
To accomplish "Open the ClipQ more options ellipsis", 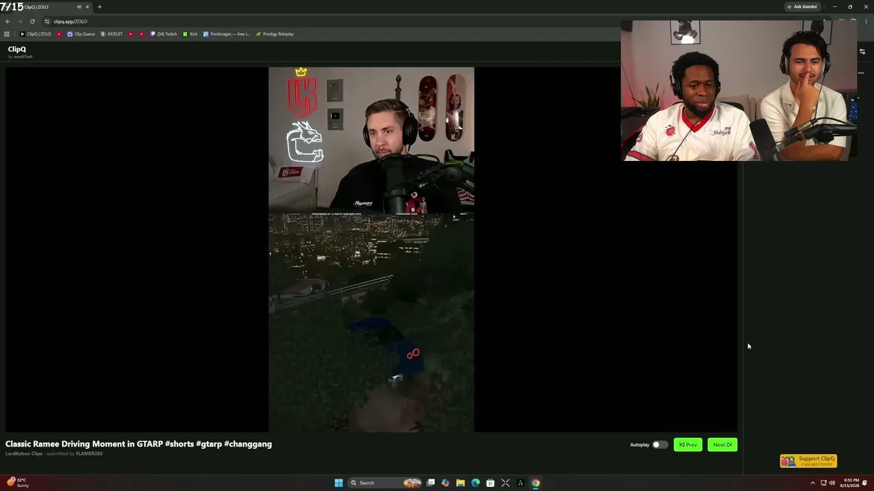I will coord(860,73).
